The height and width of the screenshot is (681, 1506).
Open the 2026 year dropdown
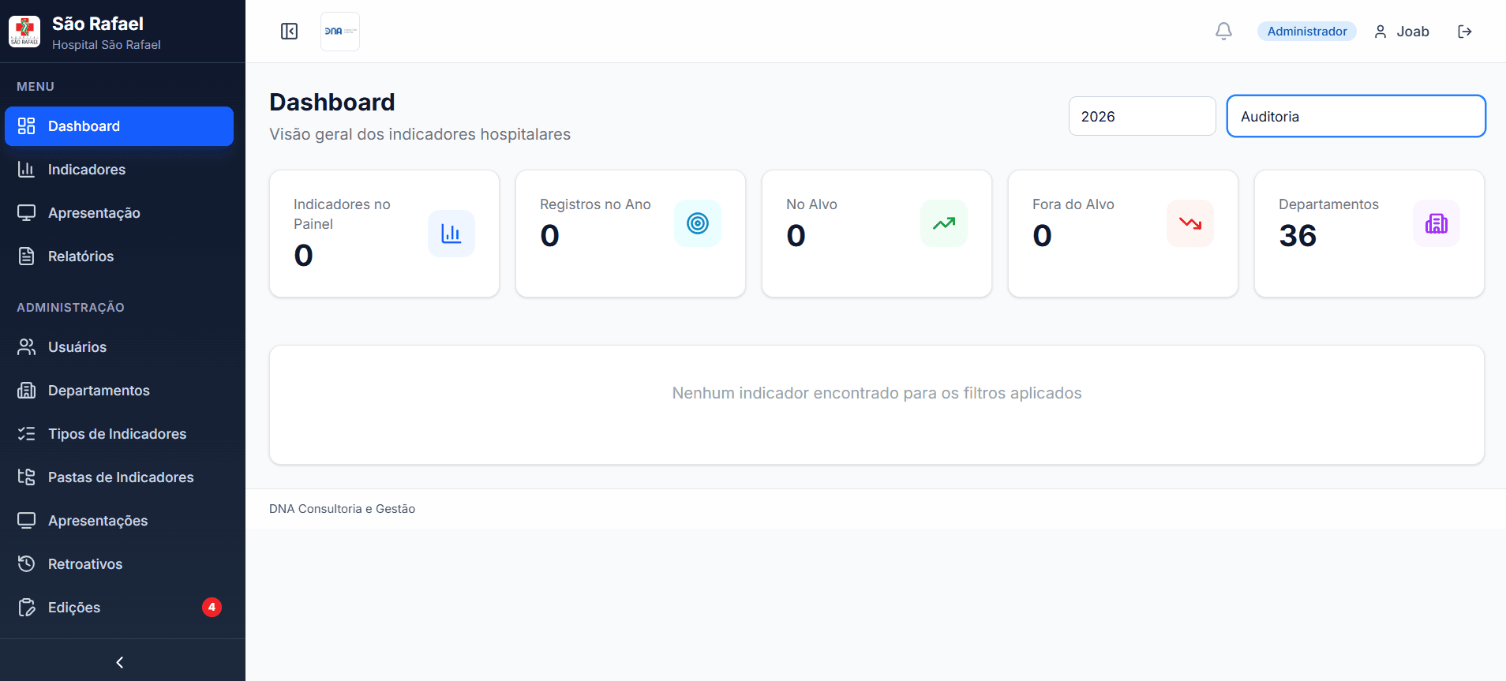pyautogui.click(x=1142, y=116)
